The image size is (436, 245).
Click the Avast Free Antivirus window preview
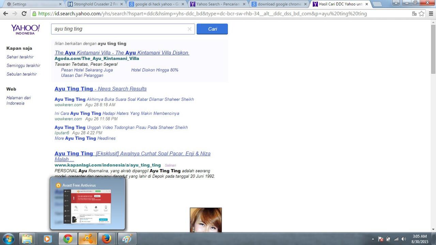tap(88, 203)
